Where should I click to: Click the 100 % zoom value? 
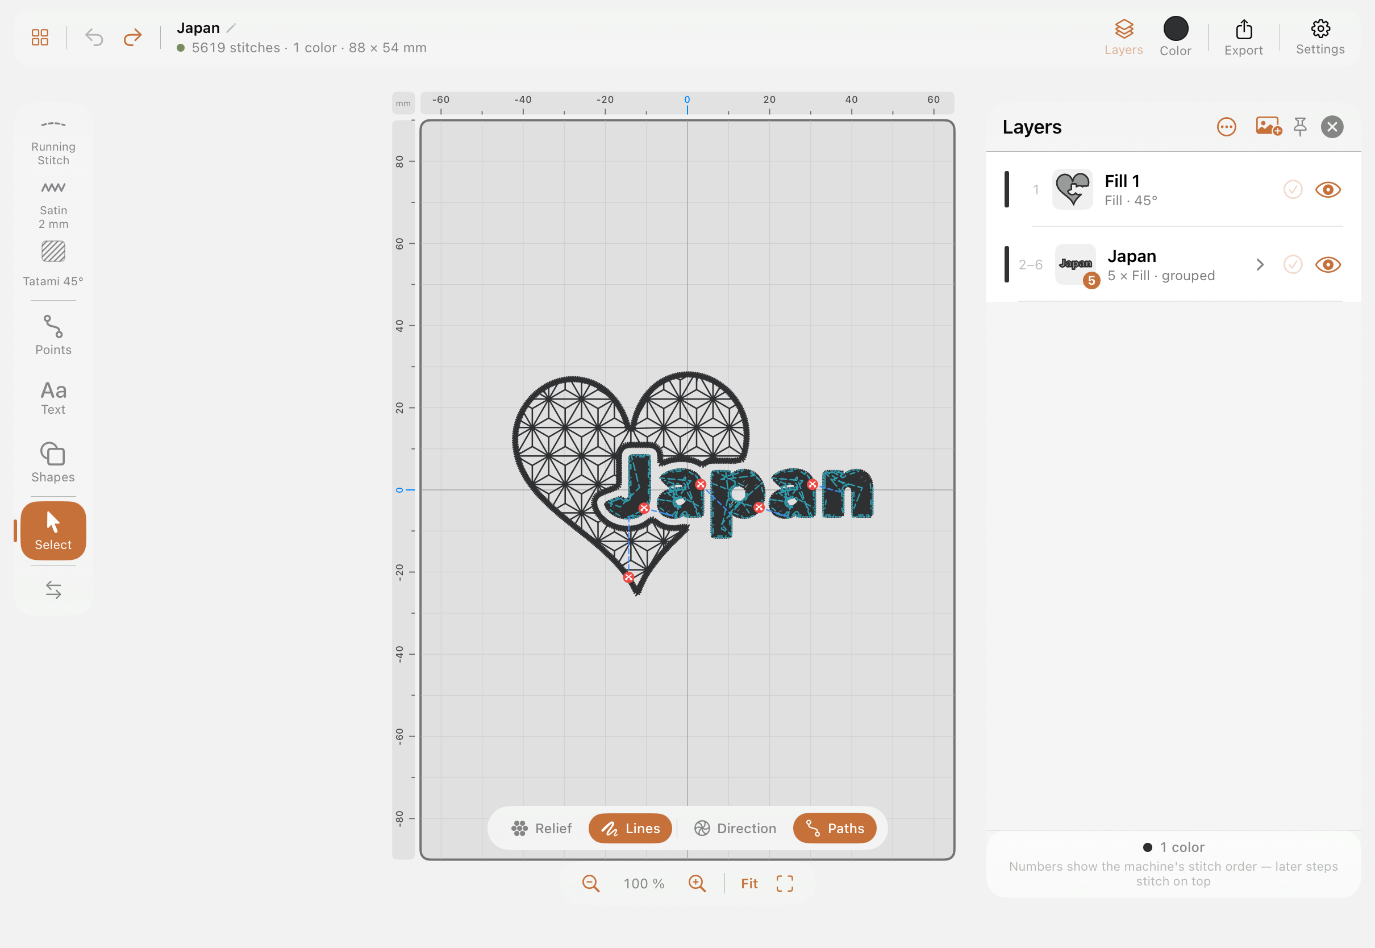(644, 883)
